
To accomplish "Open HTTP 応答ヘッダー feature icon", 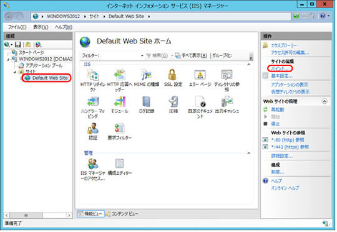I will coord(120,75).
